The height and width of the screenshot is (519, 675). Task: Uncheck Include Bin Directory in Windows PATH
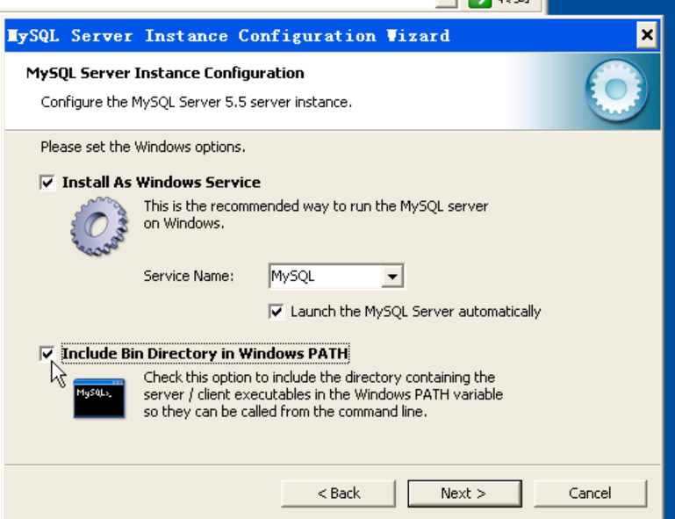coord(47,354)
